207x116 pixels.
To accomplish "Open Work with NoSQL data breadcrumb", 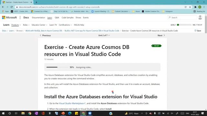I will point(44,31).
